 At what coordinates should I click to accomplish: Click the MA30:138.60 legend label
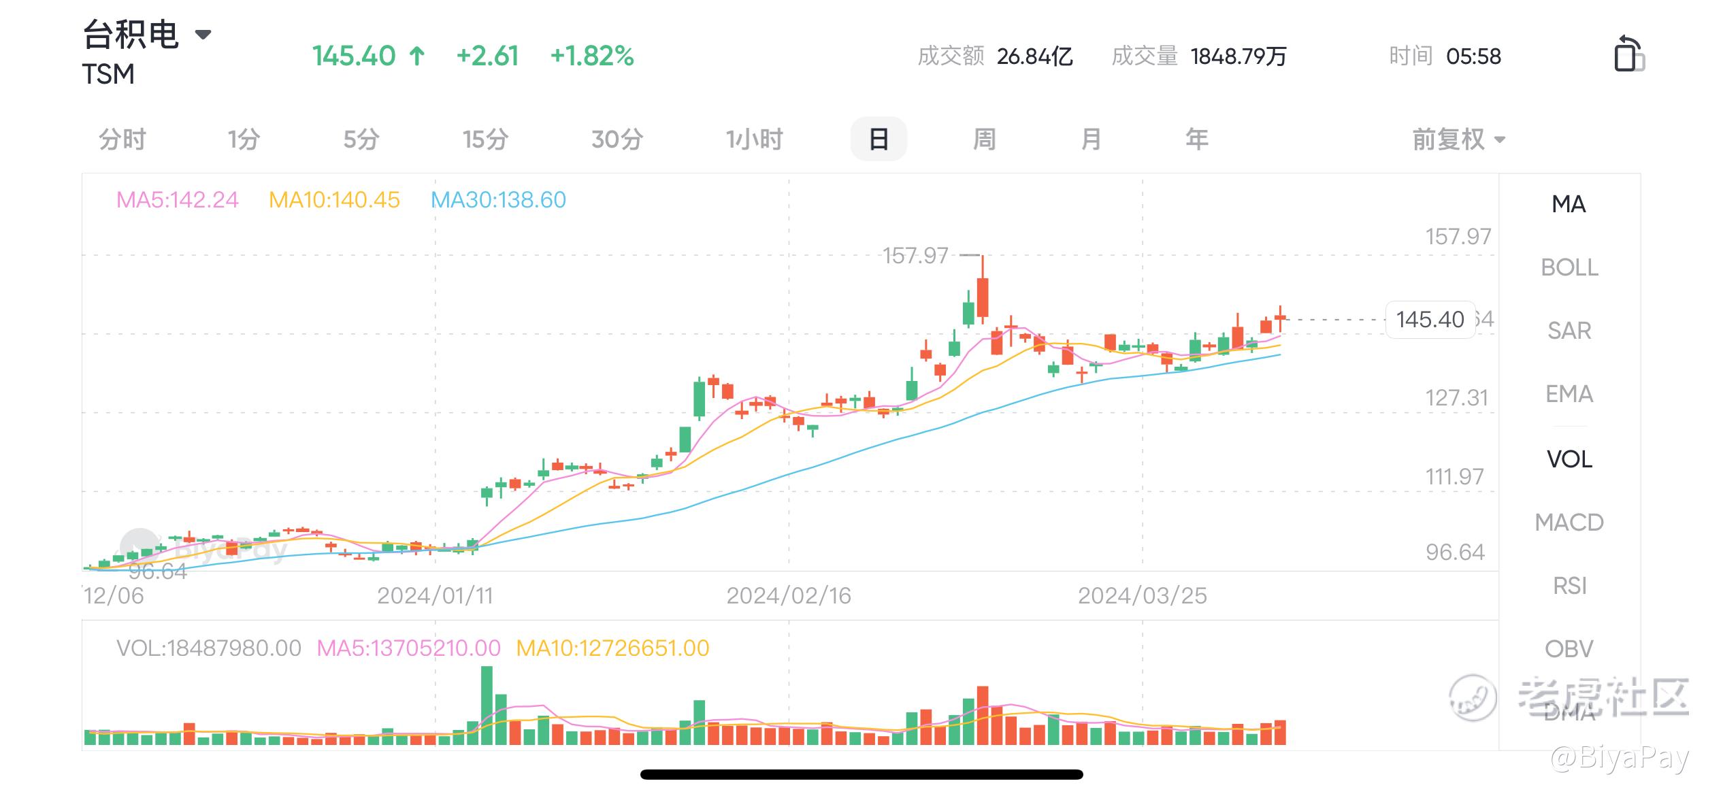[499, 200]
